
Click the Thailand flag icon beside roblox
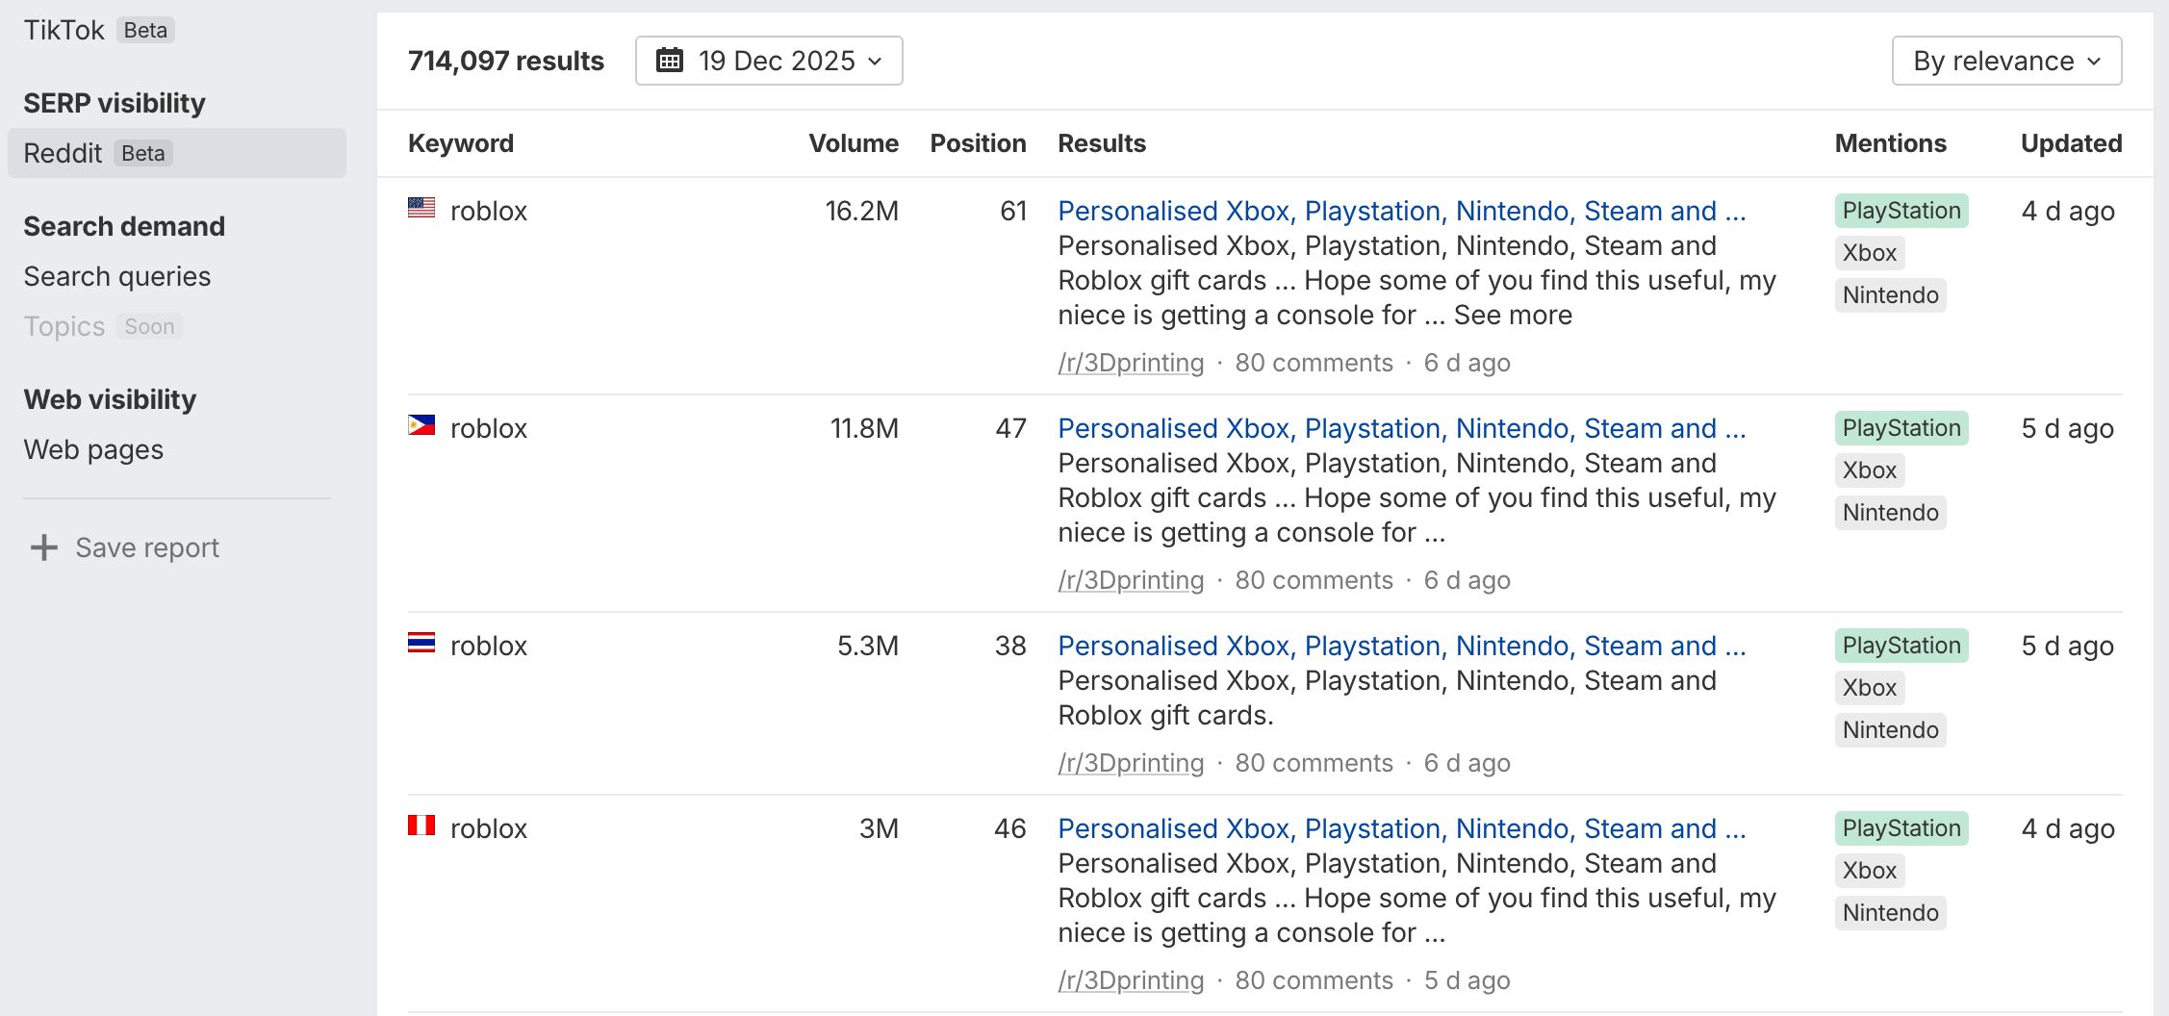[x=421, y=643]
